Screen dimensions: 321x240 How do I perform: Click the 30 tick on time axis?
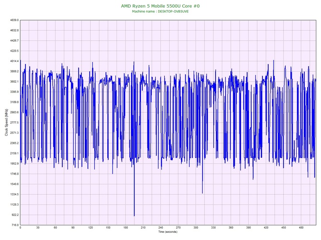tap(38, 228)
